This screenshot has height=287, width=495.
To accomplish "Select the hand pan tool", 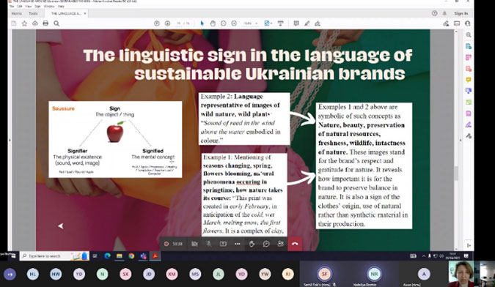I will click(213, 23).
